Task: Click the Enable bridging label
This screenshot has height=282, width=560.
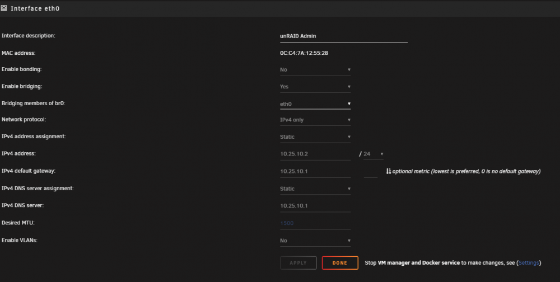Action: click(22, 86)
